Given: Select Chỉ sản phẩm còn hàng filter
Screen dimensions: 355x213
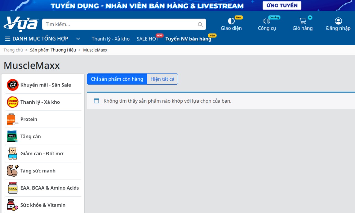Looking at the screenshot, I should click(x=117, y=79).
